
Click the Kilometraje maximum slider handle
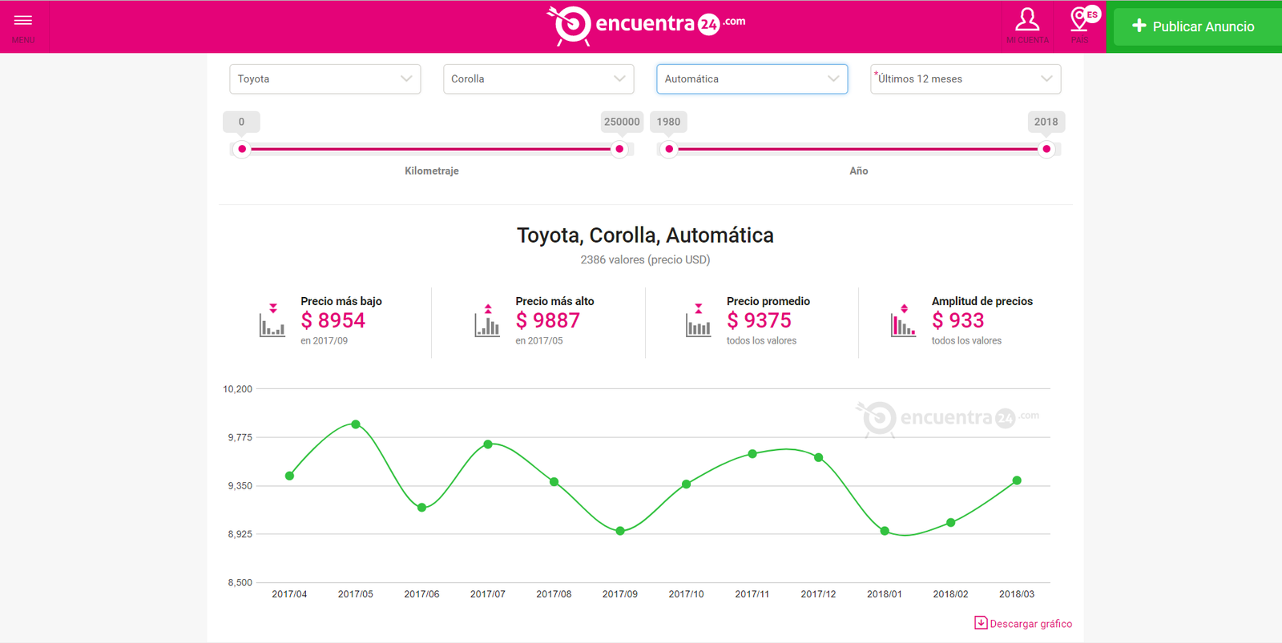tap(619, 149)
